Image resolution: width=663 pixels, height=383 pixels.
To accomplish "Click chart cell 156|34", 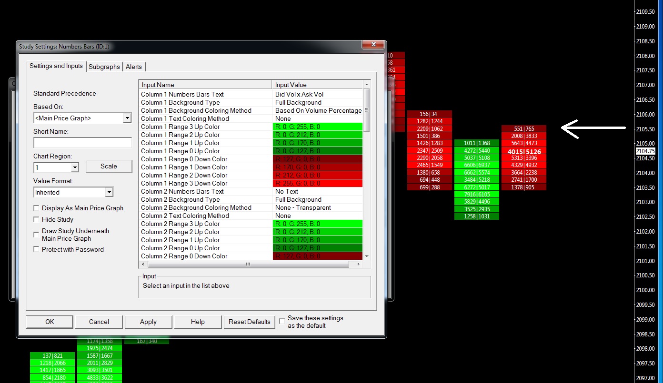I will [430, 114].
